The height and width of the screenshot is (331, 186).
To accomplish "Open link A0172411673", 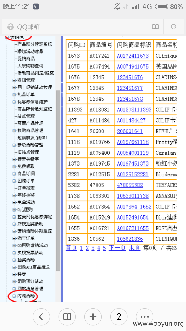I will [133, 56].
